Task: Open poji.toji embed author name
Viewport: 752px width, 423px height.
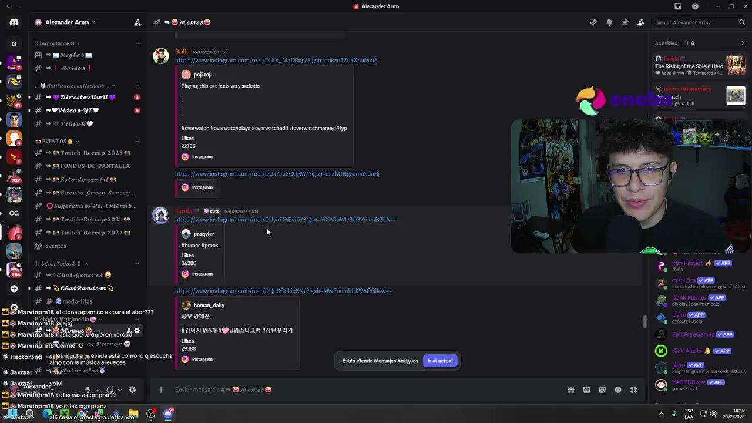Action: click(x=203, y=75)
